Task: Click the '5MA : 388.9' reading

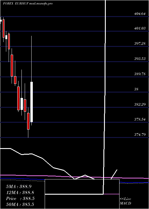Action: (19, 187)
